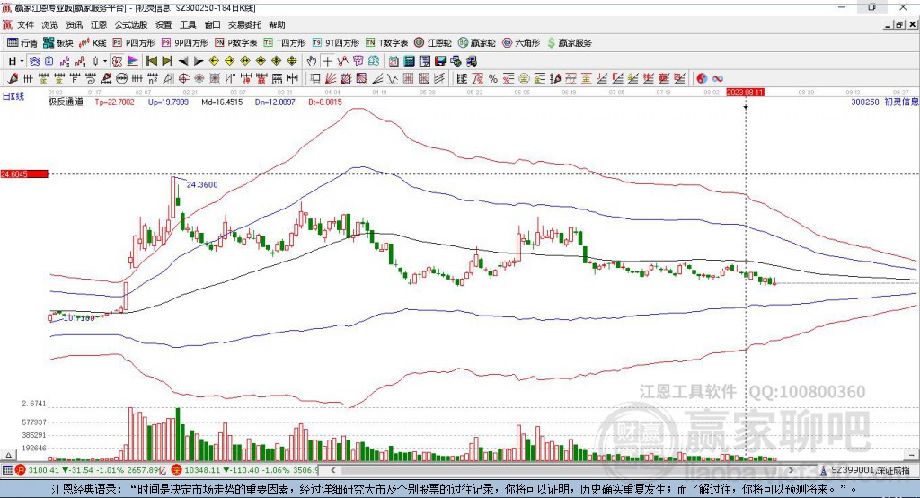
Task: Click the save floppy disk icon
Action: tap(440, 61)
